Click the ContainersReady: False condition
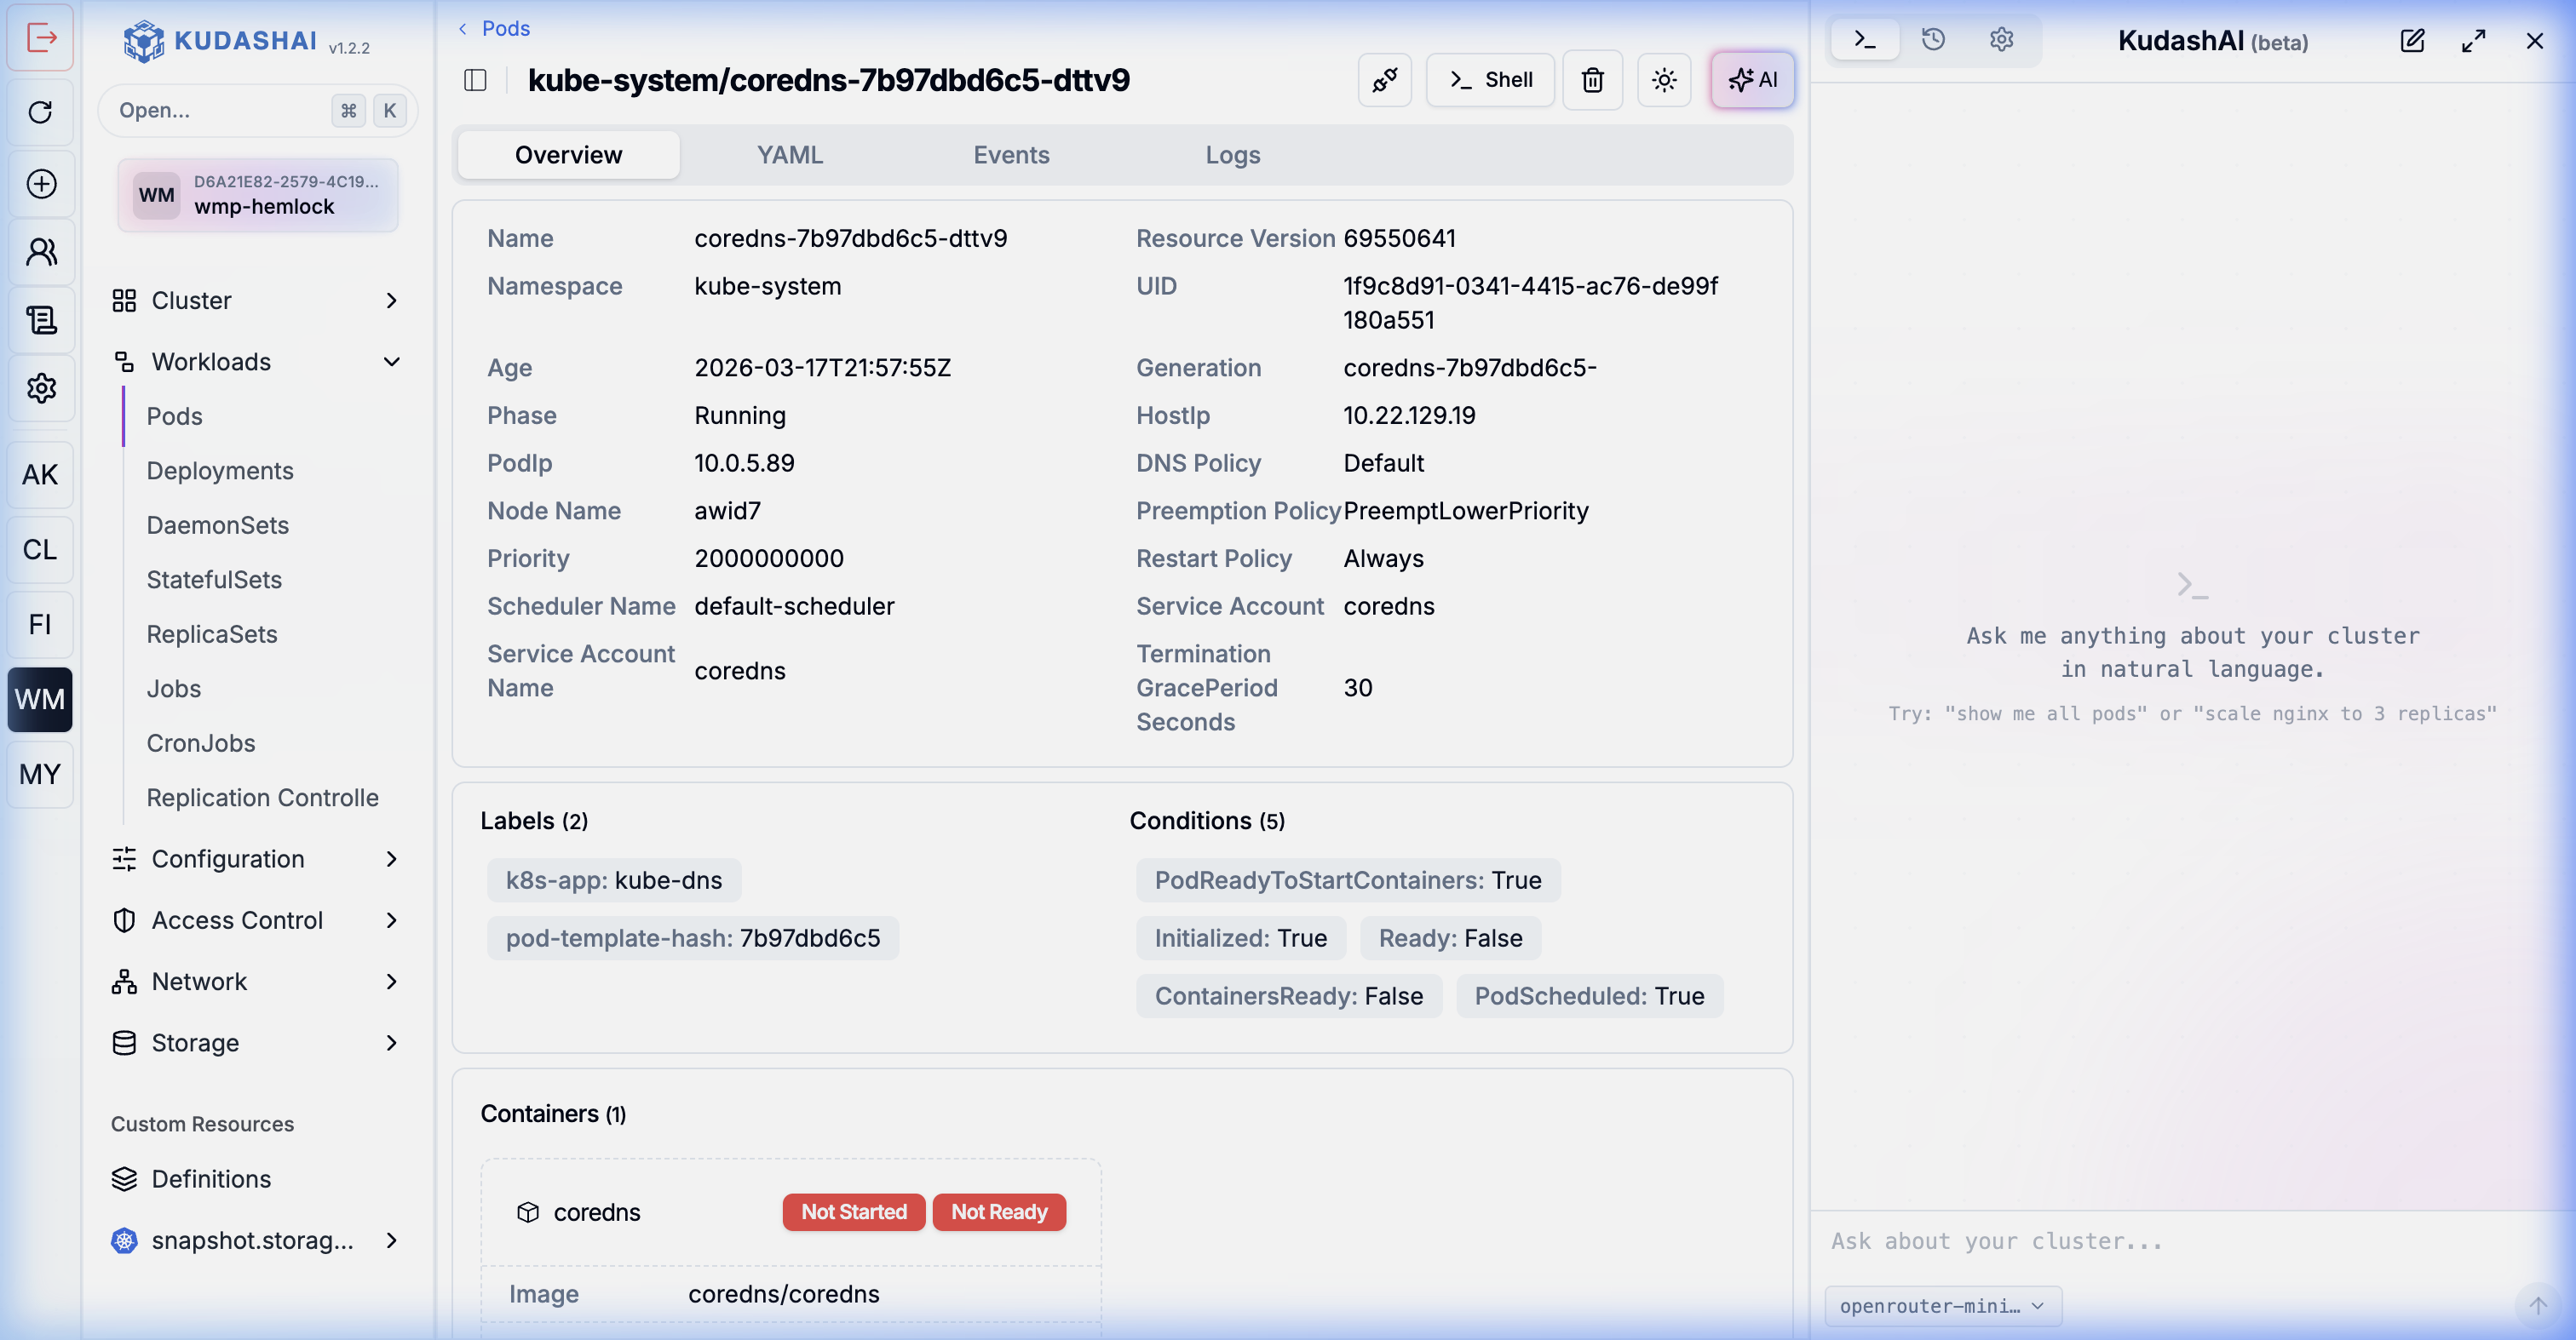 [1288, 996]
